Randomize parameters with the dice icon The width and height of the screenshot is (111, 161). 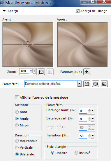[x=96, y=84]
